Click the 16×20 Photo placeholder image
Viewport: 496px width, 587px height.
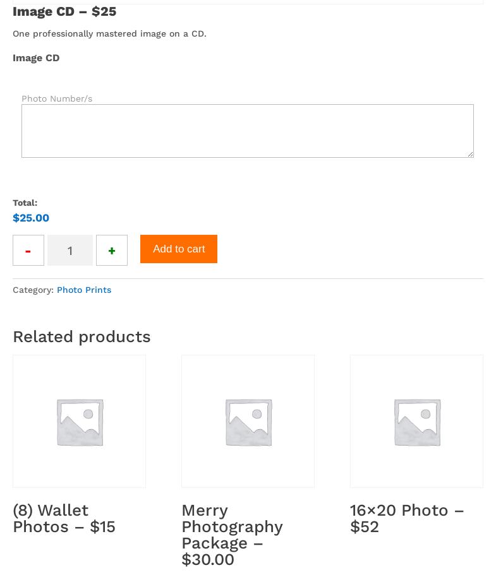416,421
